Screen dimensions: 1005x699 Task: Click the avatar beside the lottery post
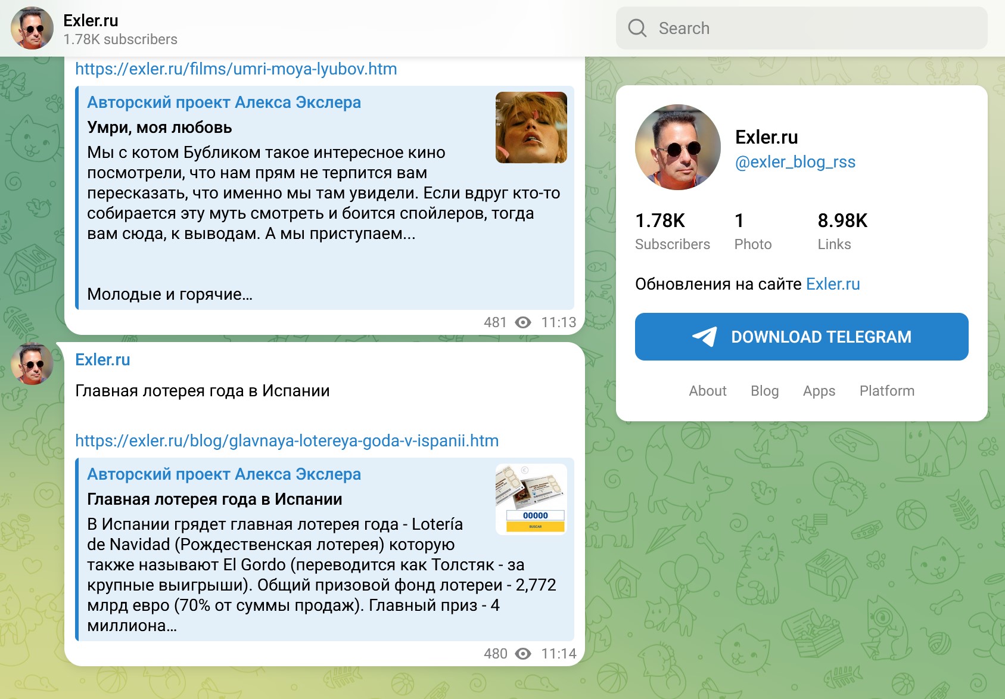(x=32, y=364)
